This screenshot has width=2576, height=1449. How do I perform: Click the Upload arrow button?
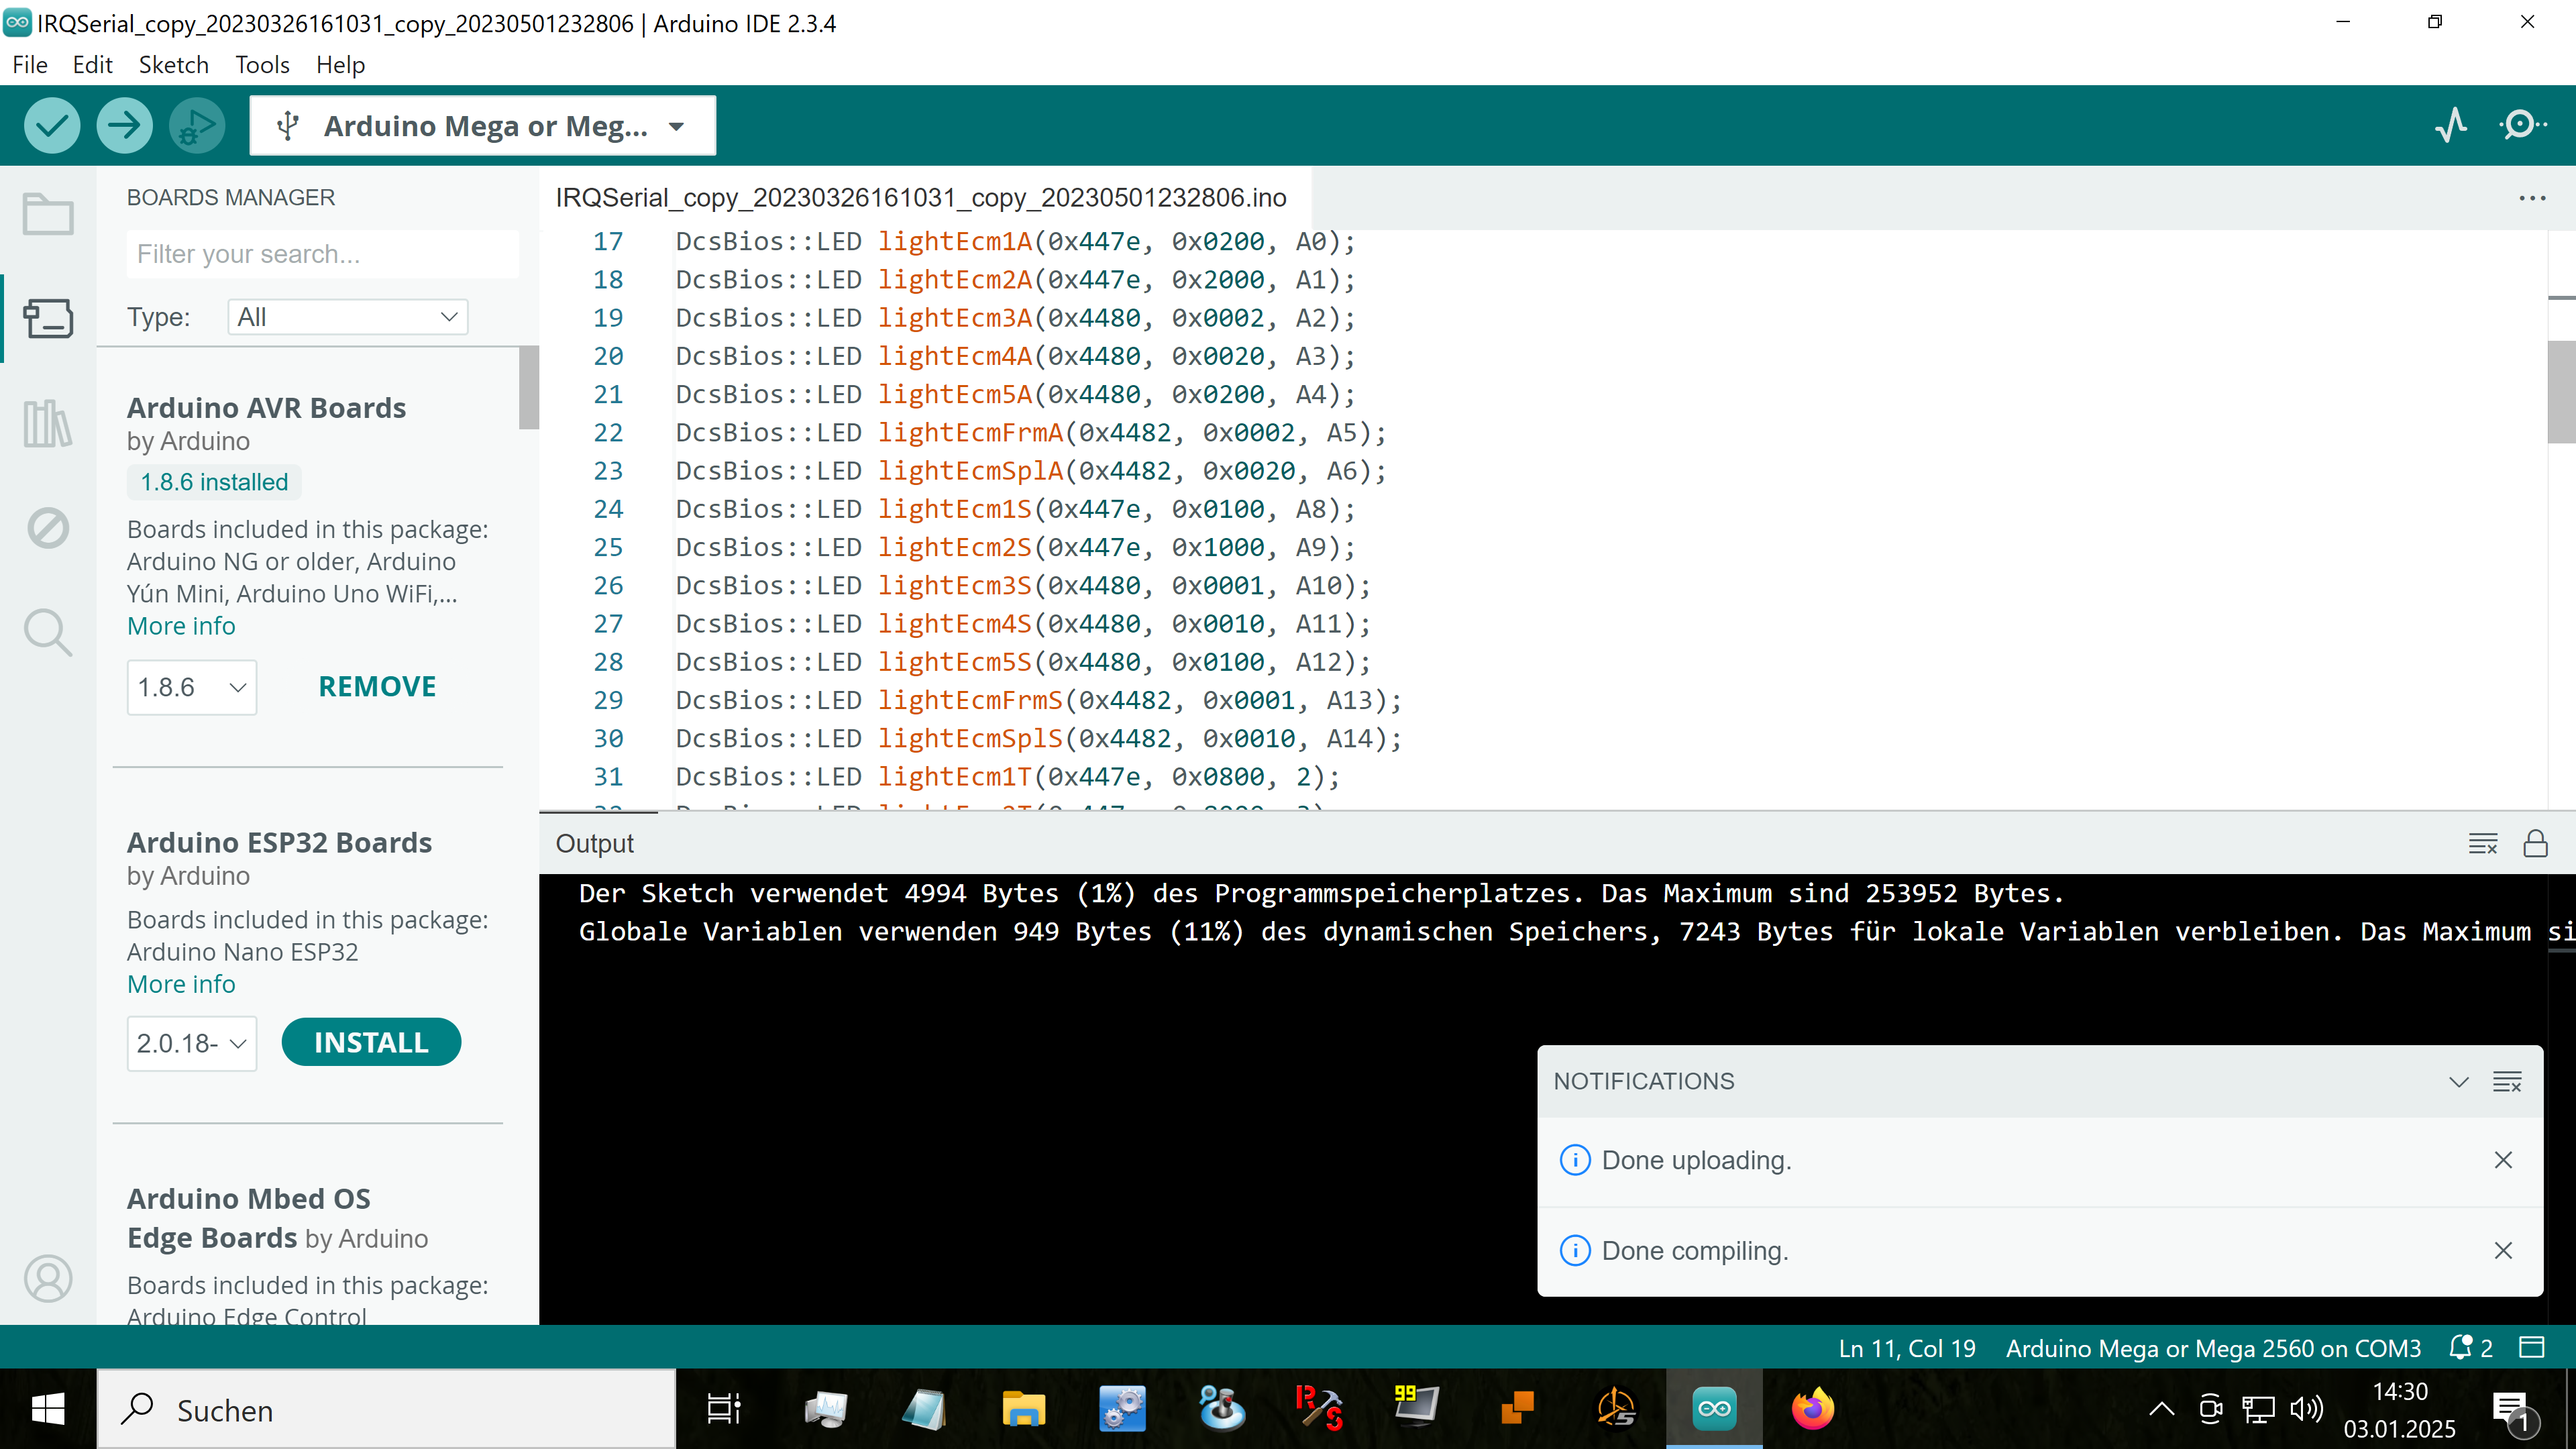124,125
